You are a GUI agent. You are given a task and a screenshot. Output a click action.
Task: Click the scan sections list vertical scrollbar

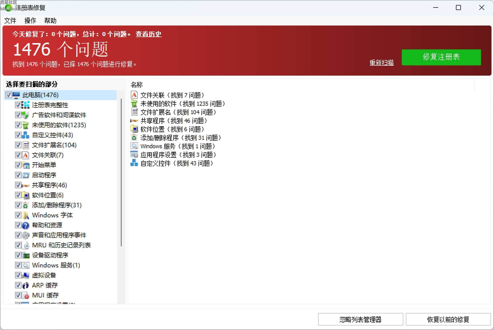[121, 173]
